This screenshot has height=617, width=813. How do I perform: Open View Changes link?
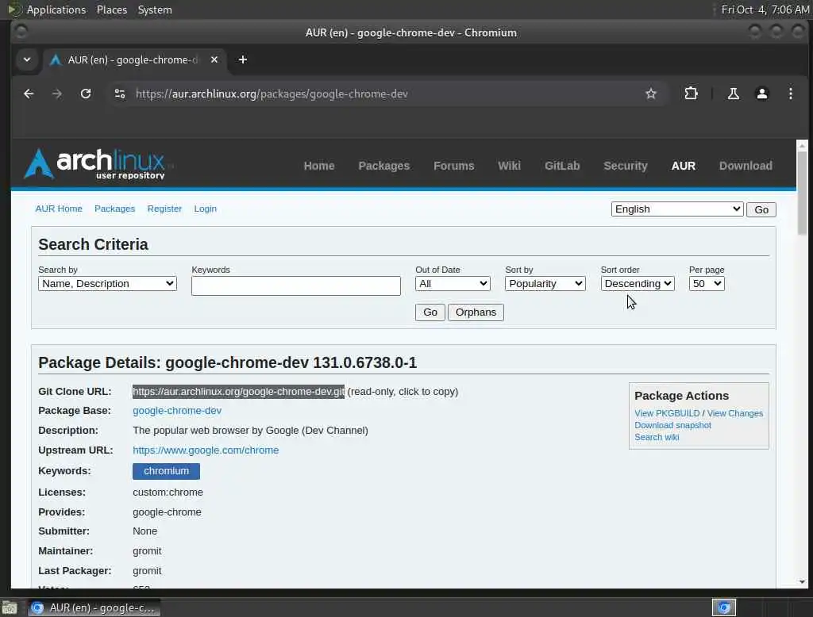tap(734, 413)
